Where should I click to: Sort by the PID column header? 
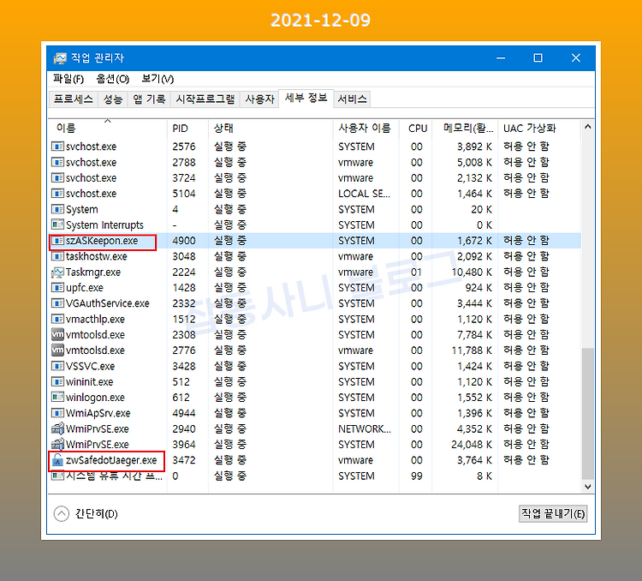[188, 129]
